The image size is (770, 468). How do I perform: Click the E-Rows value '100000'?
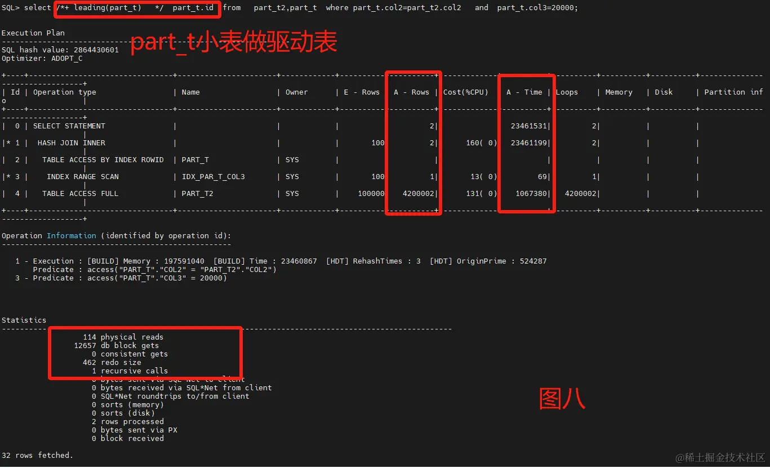coord(371,194)
